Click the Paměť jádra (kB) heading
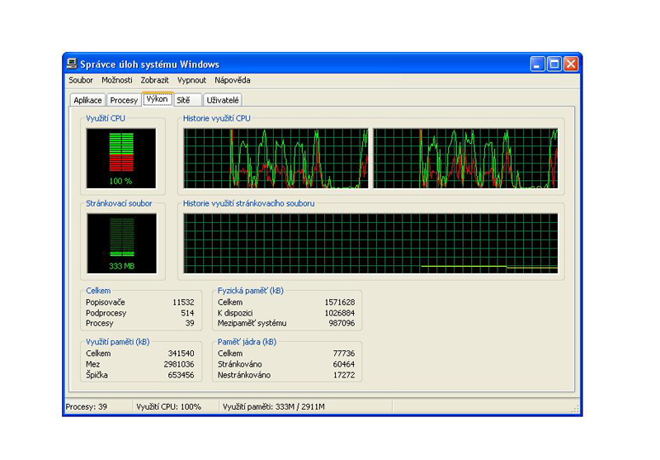Screen dimensions: 660x460 (x=247, y=342)
